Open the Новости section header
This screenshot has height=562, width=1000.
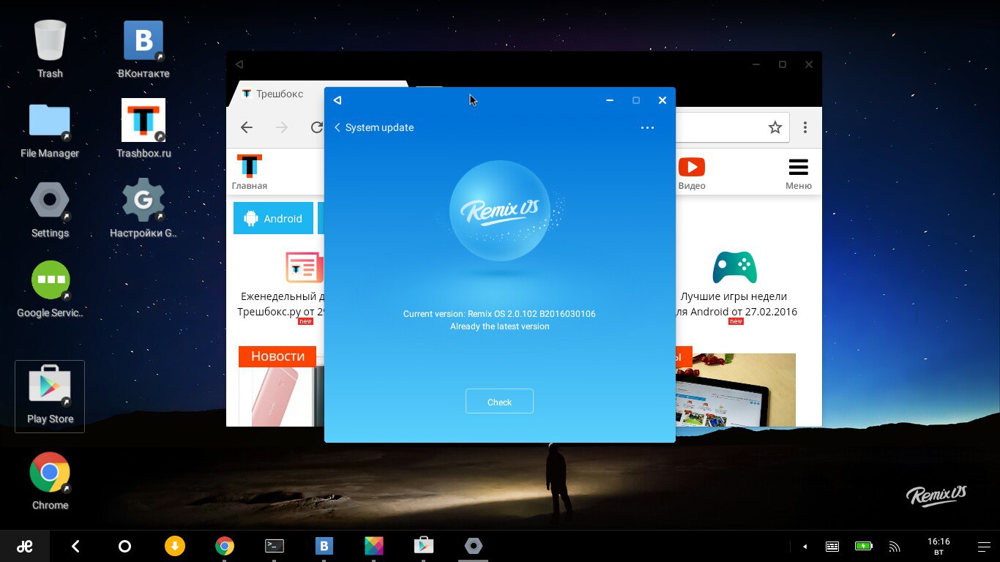pyautogui.click(x=277, y=356)
